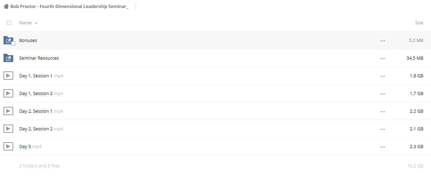Viewport: 431px width, 180px height.
Task: Click the home icon in breadcrumb
Action: point(6,6)
